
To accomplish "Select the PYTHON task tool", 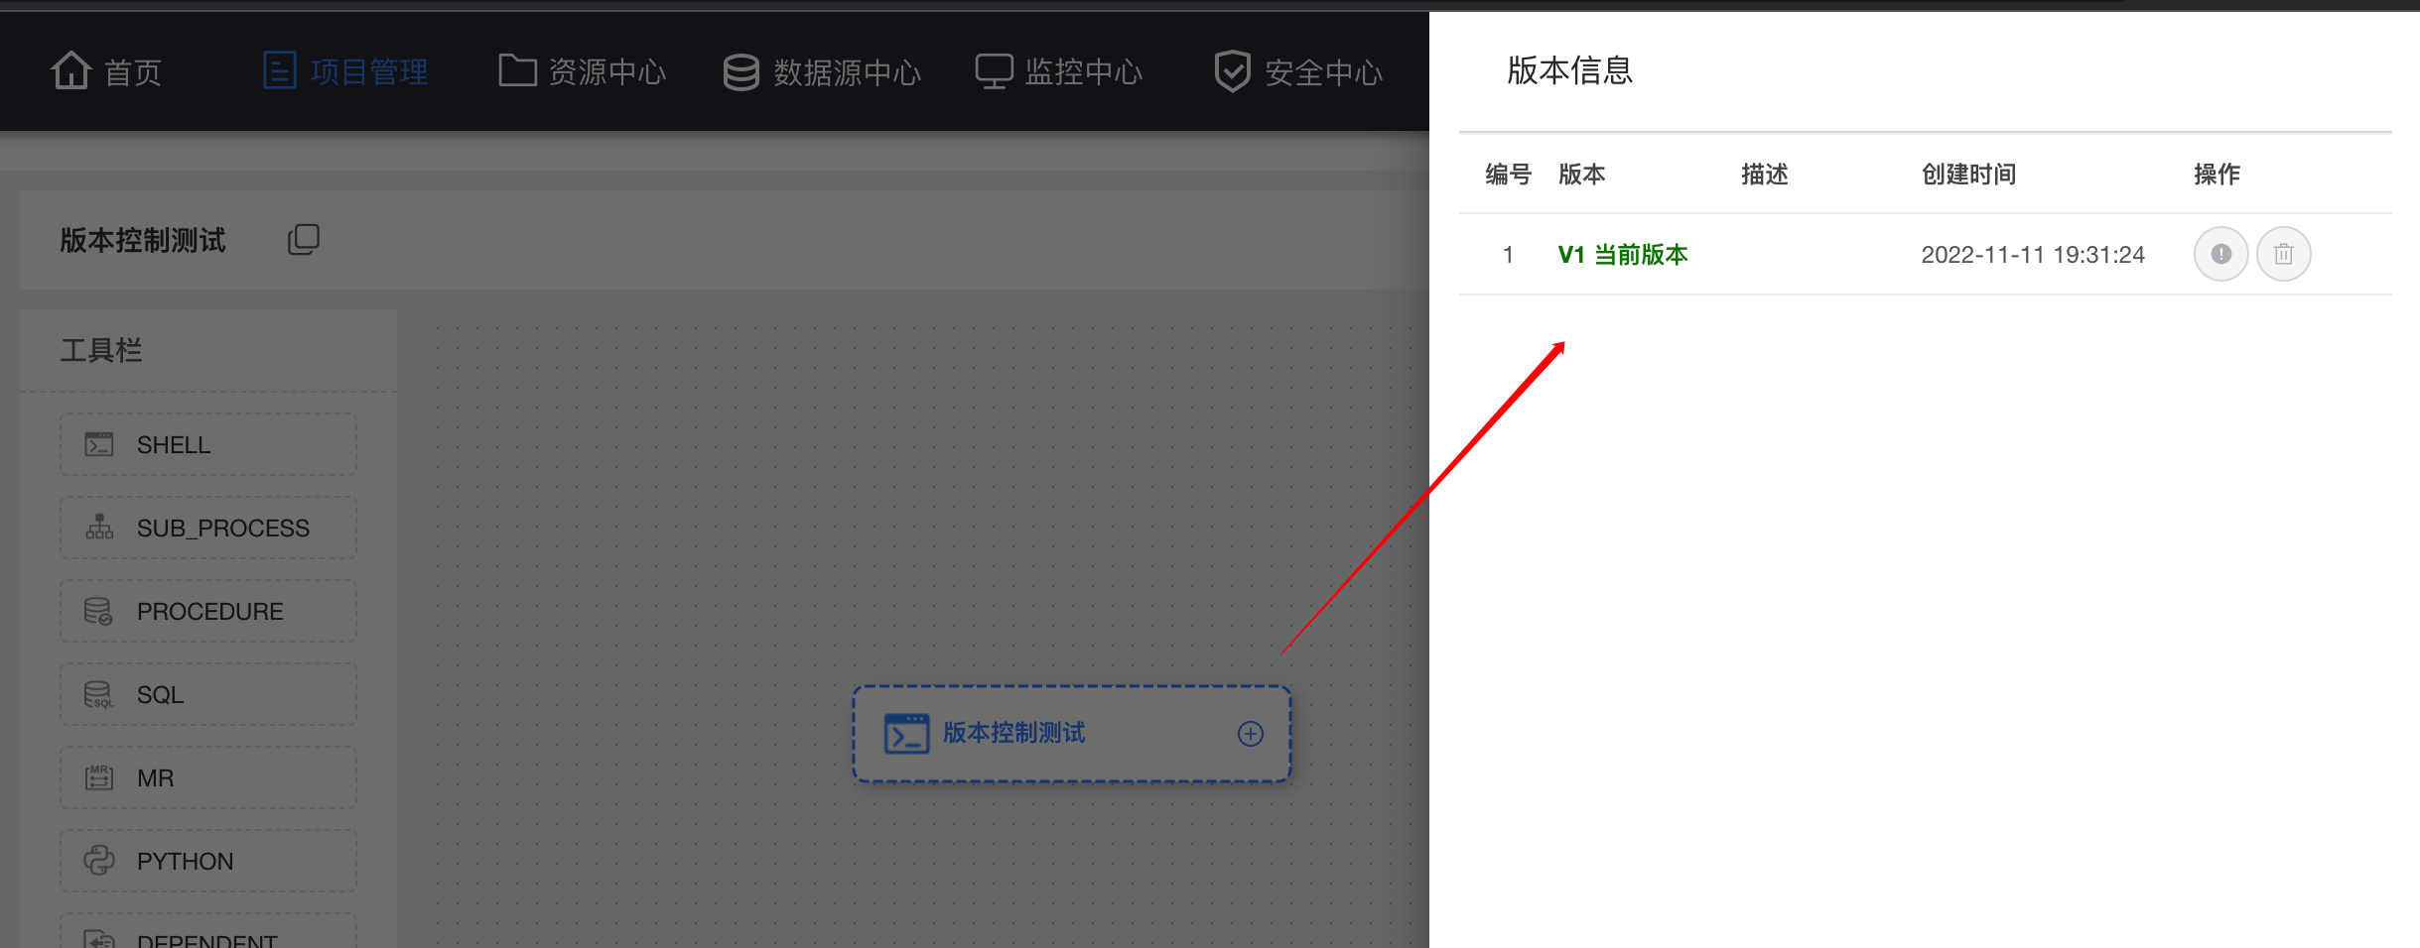I will tap(207, 860).
